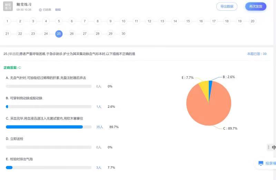Click the gray 随堂练习 exercise icon
The width and height of the screenshot is (276, 180).
pos(8,7)
